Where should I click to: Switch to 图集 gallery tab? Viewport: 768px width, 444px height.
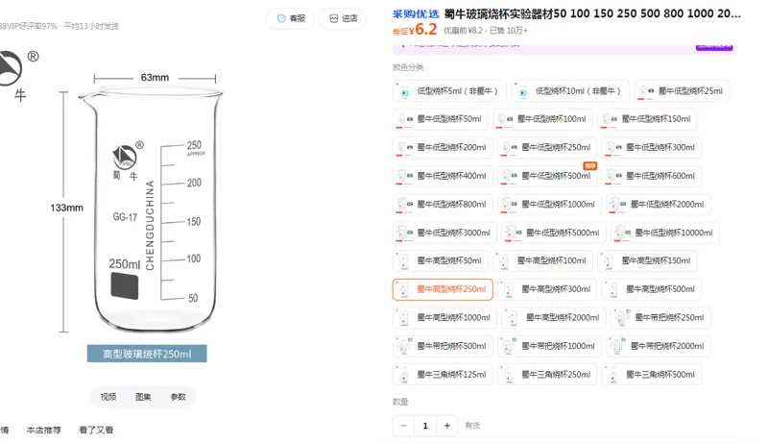(143, 397)
